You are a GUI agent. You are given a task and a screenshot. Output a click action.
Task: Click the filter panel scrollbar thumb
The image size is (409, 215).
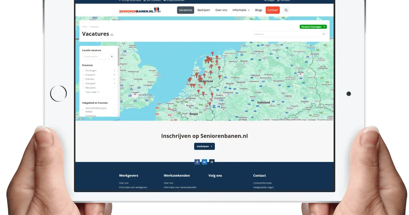point(119,57)
